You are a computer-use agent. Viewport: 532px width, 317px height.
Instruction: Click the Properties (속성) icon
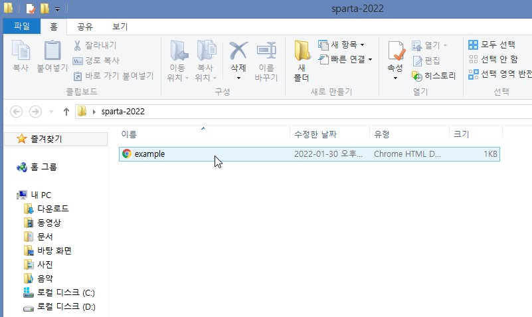tap(395, 52)
